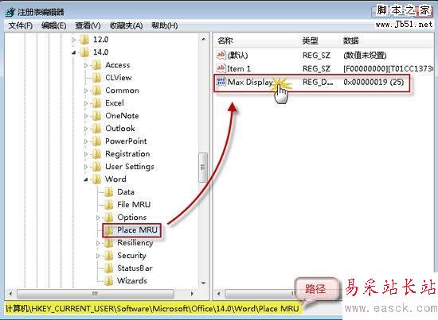This screenshot has width=438, height=320.
Task: Click the (数值未设置) data cell
Action: (365, 55)
